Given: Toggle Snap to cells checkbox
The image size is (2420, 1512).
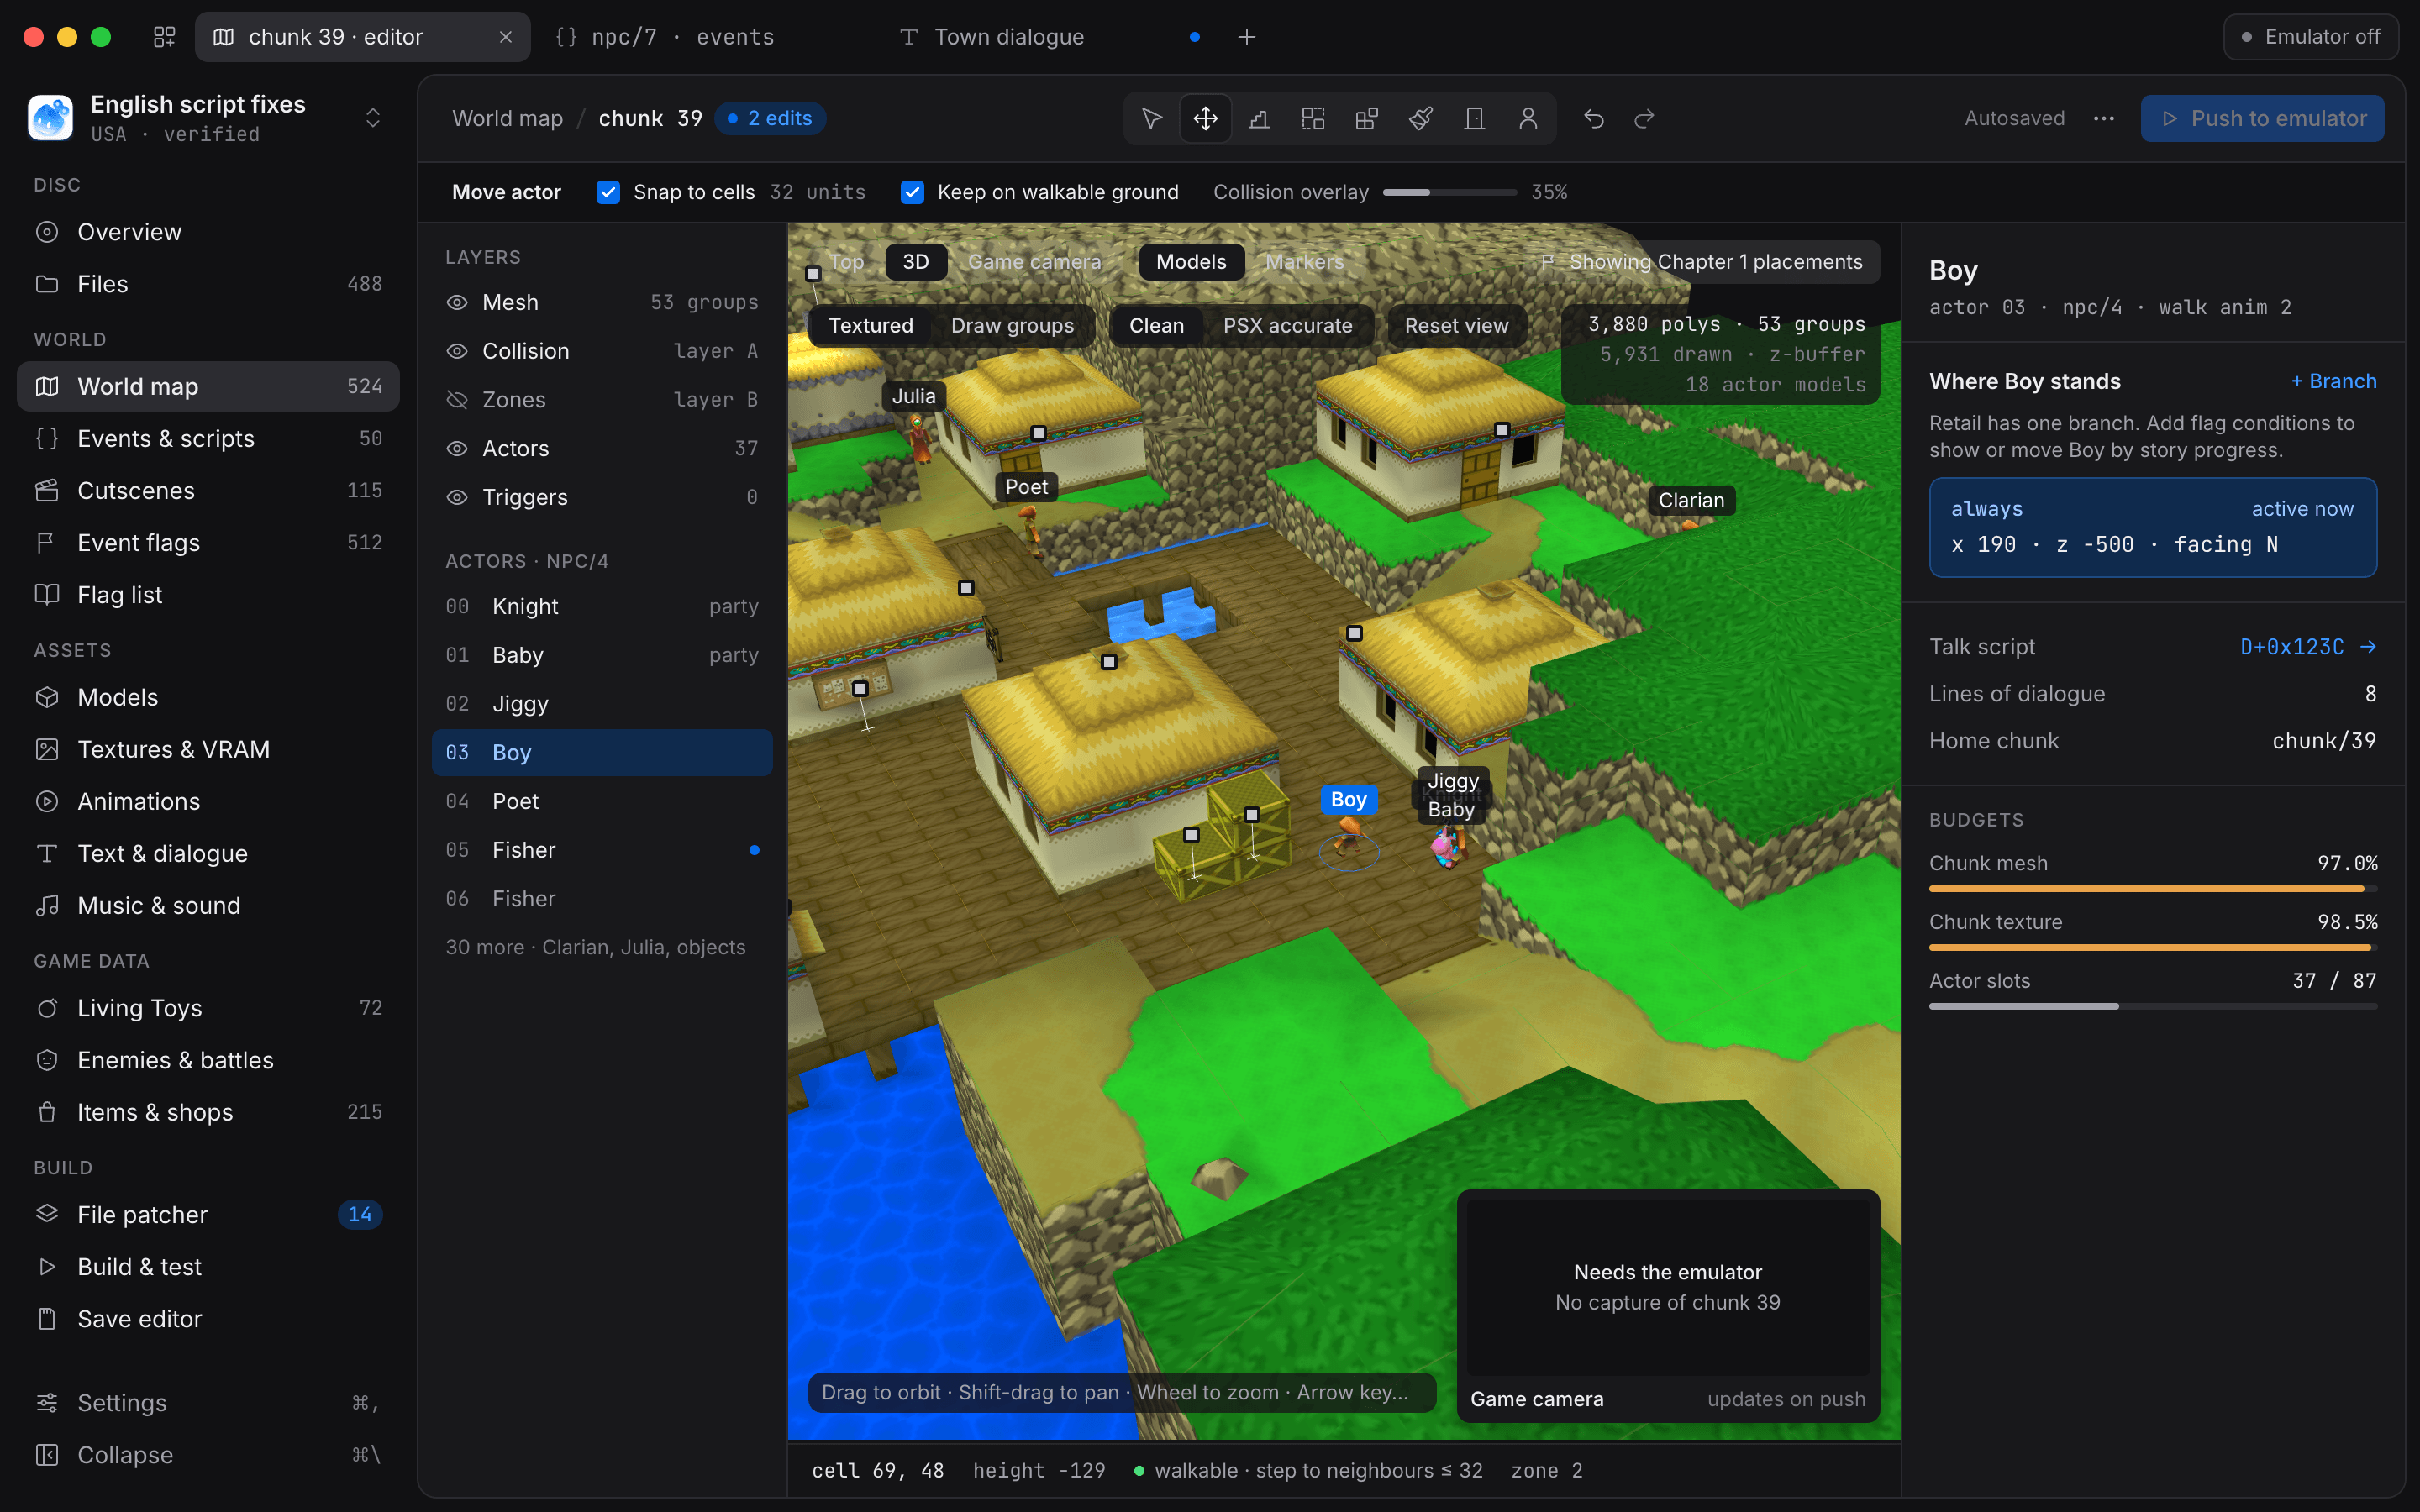Looking at the screenshot, I should [608, 192].
